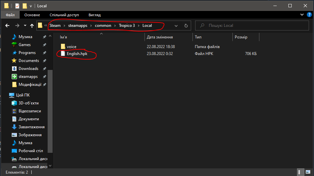Open the recent locations dropdown arrow
314x176 pixels.
pyautogui.click(x=25, y=25)
